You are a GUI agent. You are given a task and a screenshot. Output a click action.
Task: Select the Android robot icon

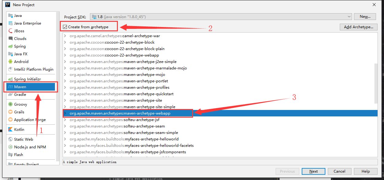coord(10,62)
